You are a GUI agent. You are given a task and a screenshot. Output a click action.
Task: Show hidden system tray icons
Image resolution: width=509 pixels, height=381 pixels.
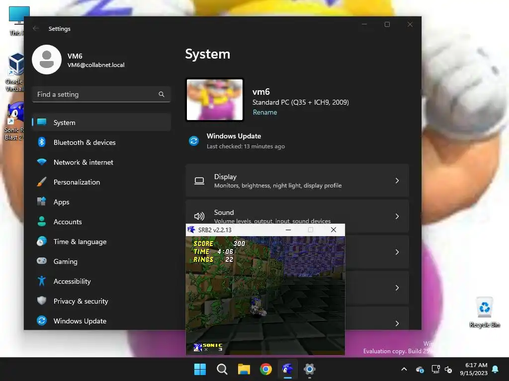(x=404, y=369)
